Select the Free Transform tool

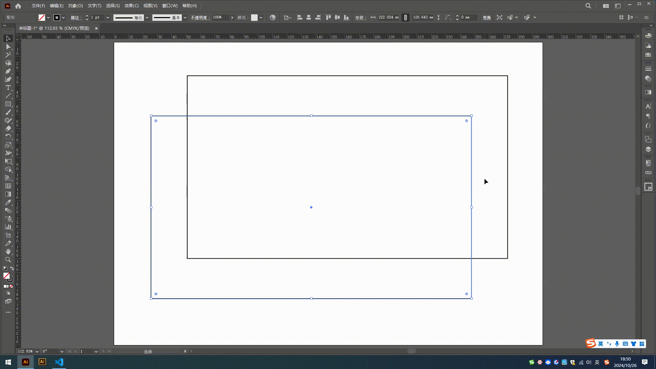pyautogui.click(x=8, y=161)
